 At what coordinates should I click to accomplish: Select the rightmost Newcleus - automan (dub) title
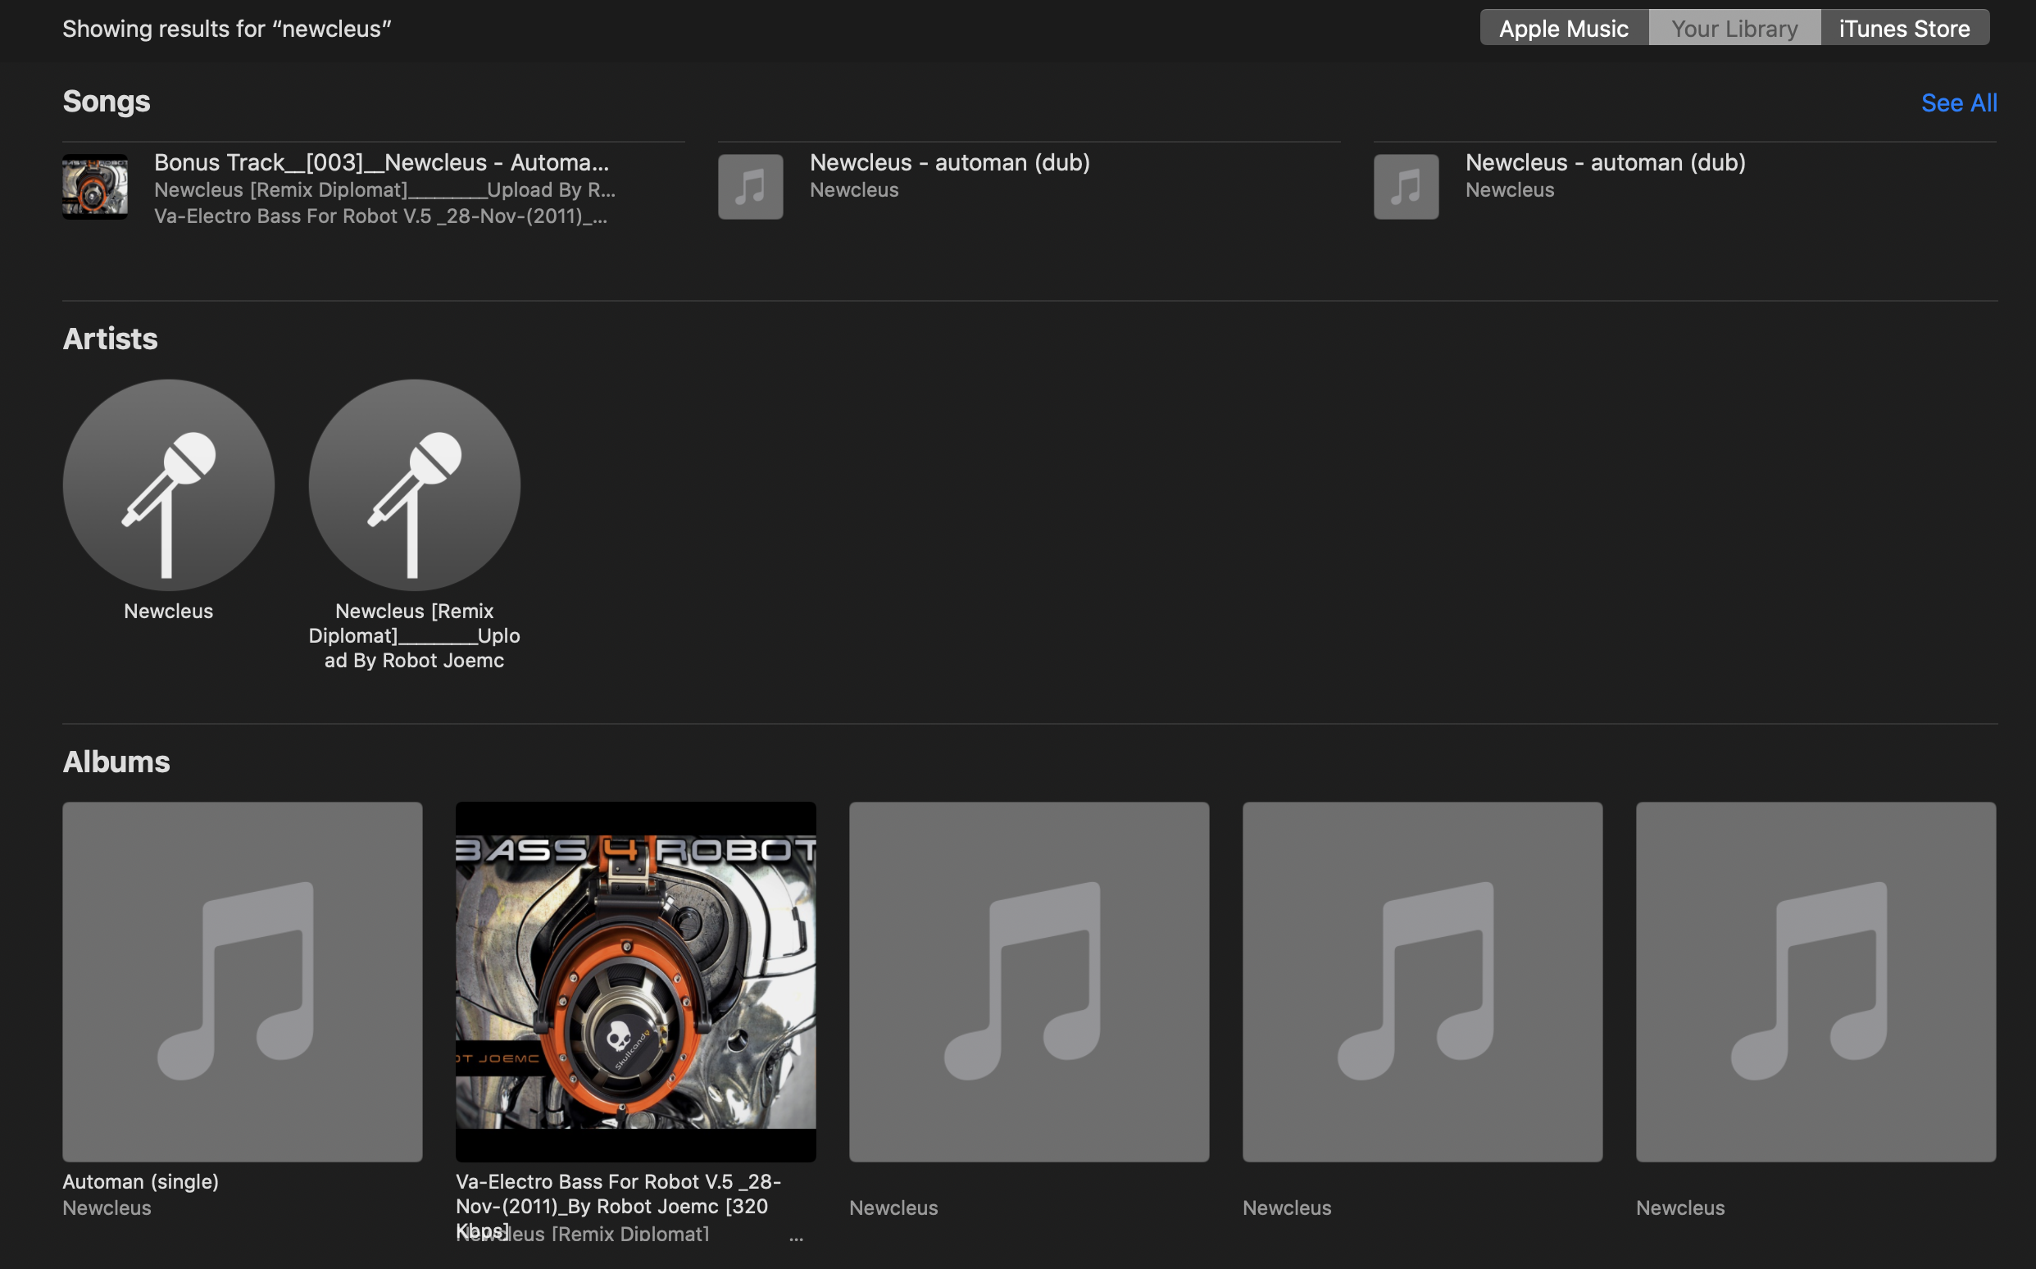pyautogui.click(x=1605, y=162)
